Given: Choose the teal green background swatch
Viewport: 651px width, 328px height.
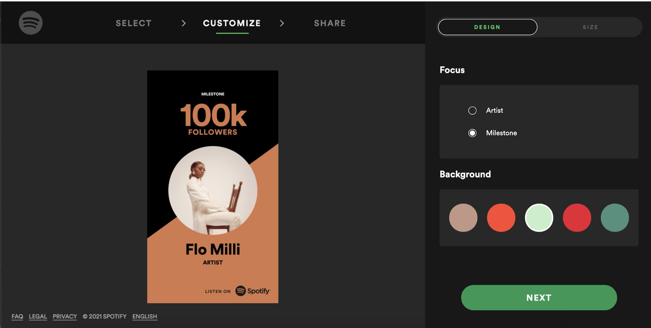Looking at the screenshot, I should 615,218.
